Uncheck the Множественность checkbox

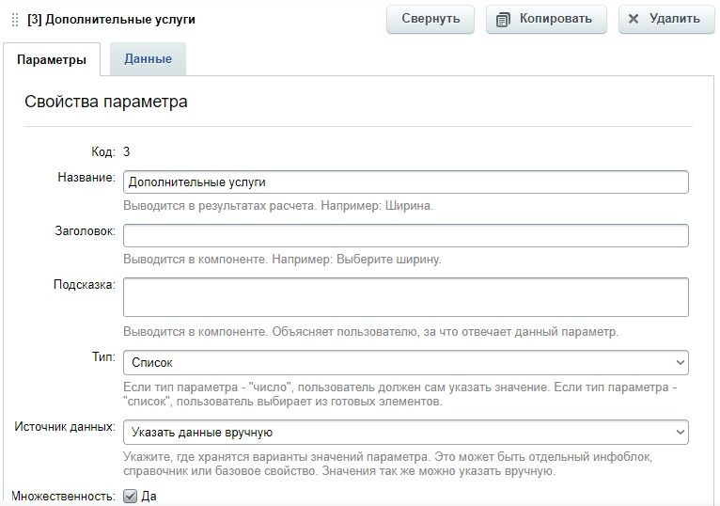(131, 497)
